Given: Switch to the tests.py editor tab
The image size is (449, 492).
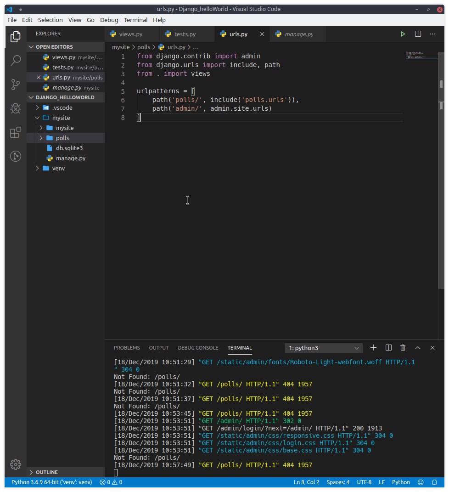Looking at the screenshot, I should click(x=187, y=34).
